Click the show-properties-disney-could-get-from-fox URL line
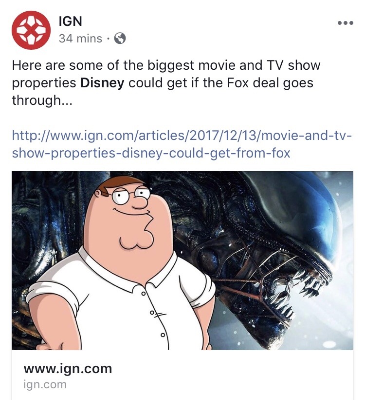The height and width of the screenshot is (400, 365). click(151, 153)
